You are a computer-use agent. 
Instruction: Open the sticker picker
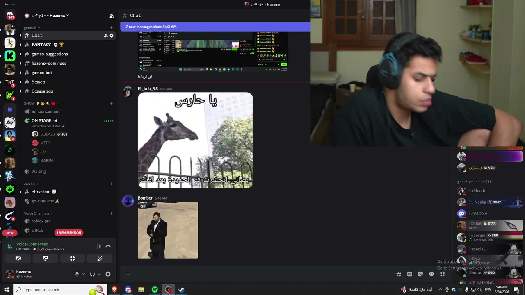coord(420,274)
